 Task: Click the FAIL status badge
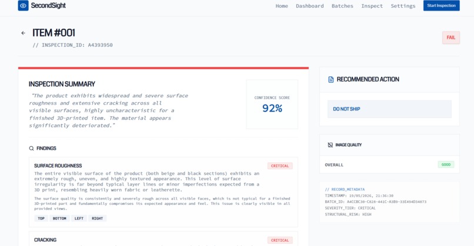pos(451,38)
